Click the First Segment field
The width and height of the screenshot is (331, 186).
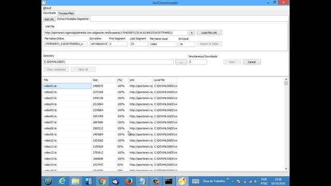coord(118,44)
